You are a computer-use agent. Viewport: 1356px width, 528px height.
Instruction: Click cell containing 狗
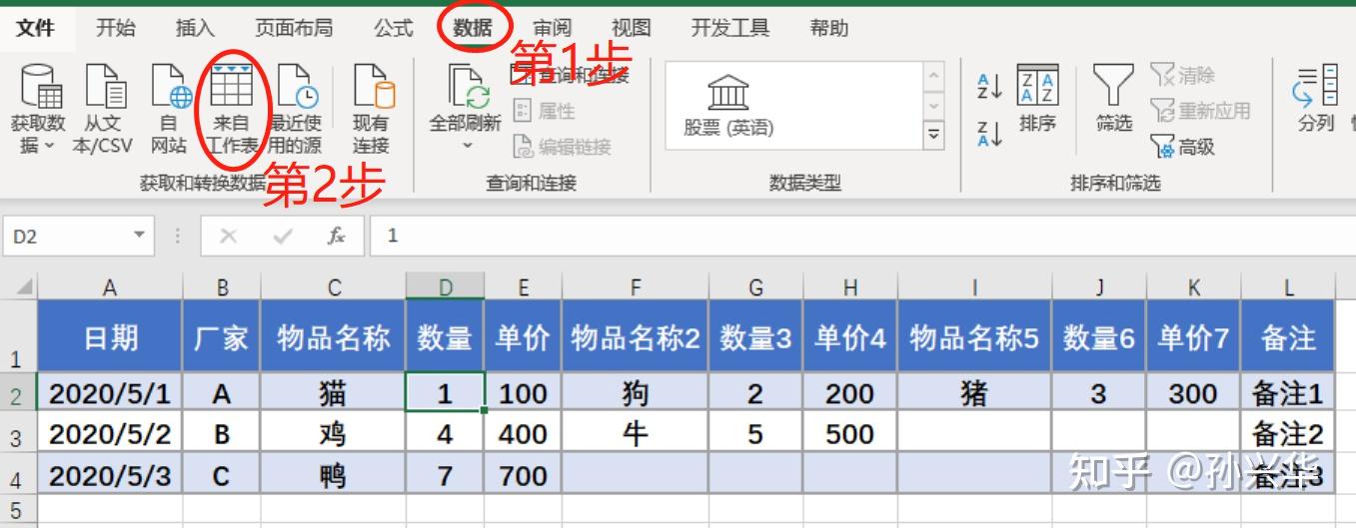click(x=636, y=393)
